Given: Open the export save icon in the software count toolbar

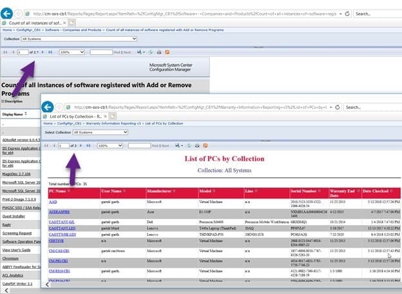Looking at the screenshot, I should (140, 52).
